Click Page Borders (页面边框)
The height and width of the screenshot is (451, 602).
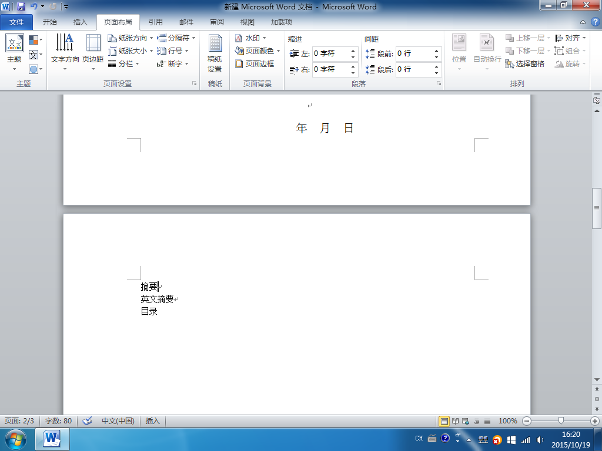point(255,63)
